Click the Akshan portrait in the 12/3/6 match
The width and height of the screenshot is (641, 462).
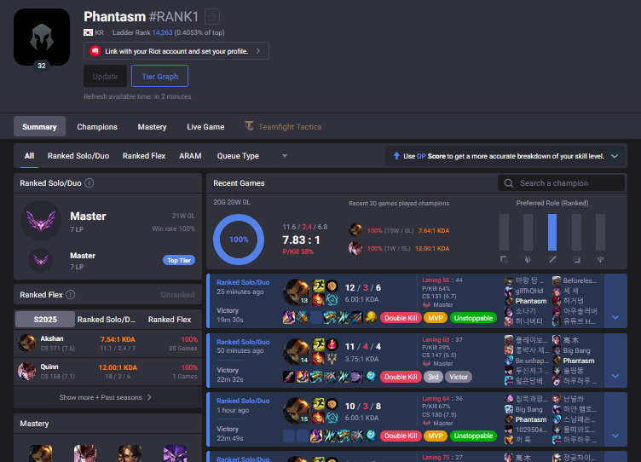tap(297, 292)
